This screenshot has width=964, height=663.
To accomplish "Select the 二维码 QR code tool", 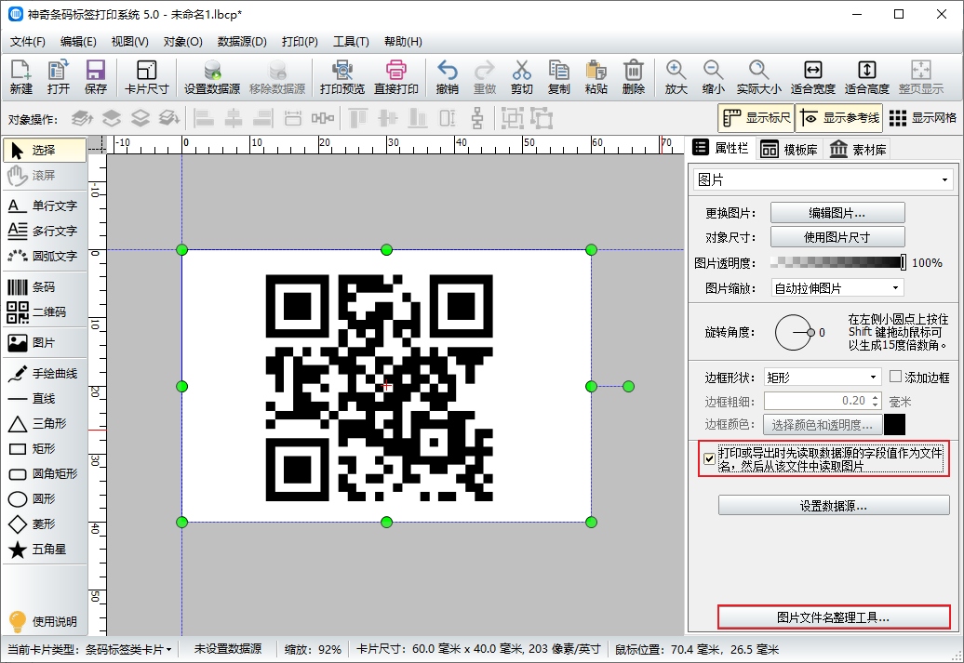I will [45, 312].
